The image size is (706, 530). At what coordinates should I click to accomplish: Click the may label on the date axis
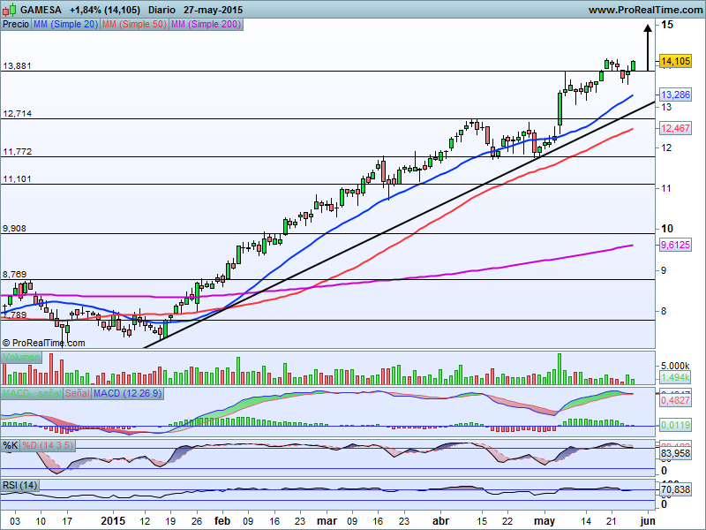coord(545,522)
